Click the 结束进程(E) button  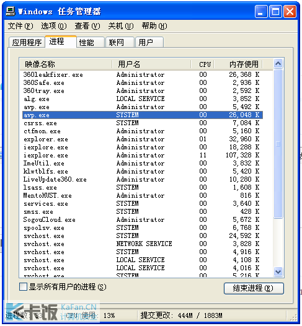(x=254, y=288)
